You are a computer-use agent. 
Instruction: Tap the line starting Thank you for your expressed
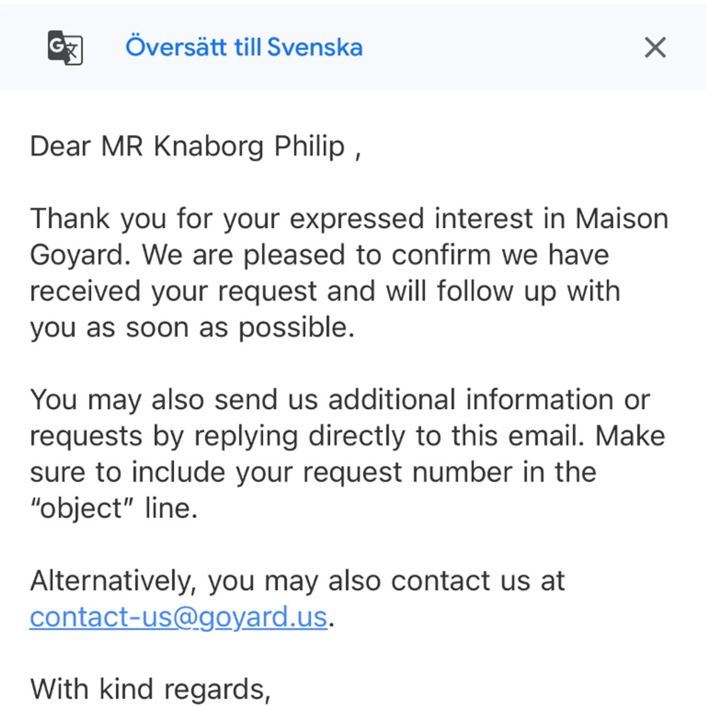click(x=349, y=219)
